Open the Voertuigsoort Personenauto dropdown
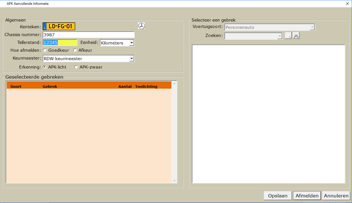352x203 pixels. click(x=312, y=27)
